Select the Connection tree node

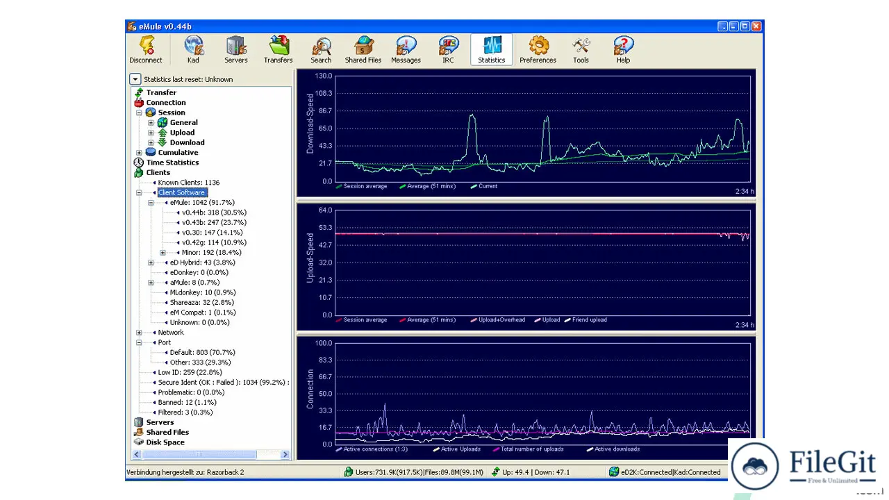[x=166, y=102]
